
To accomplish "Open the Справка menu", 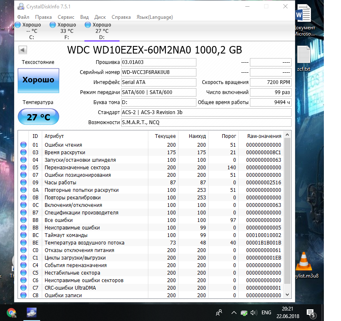I will tap(121, 17).
